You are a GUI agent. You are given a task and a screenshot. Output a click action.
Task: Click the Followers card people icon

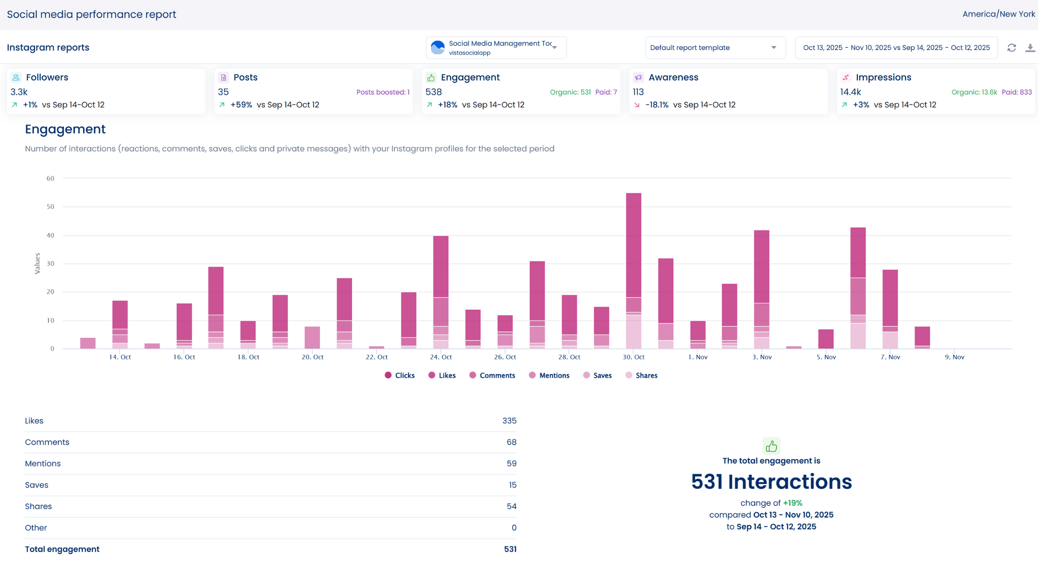16,77
